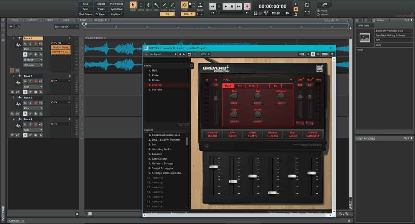Image resolution: width=415 pixels, height=224 pixels.
Task: Pin the BREVERB plugin window
Action: click(x=332, y=54)
